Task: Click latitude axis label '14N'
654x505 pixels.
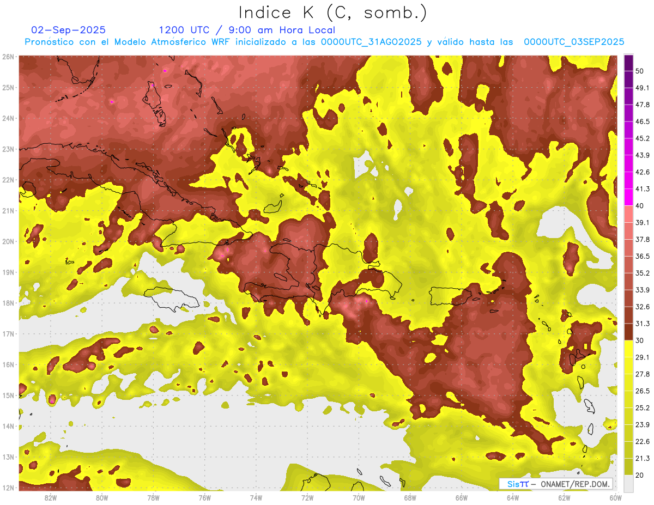Action: [x=8, y=426]
